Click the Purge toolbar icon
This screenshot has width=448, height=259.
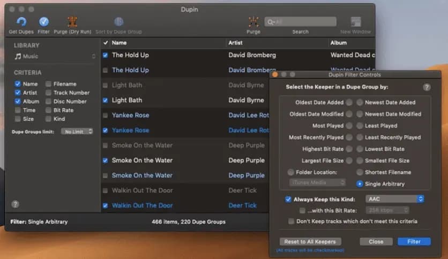point(253,22)
